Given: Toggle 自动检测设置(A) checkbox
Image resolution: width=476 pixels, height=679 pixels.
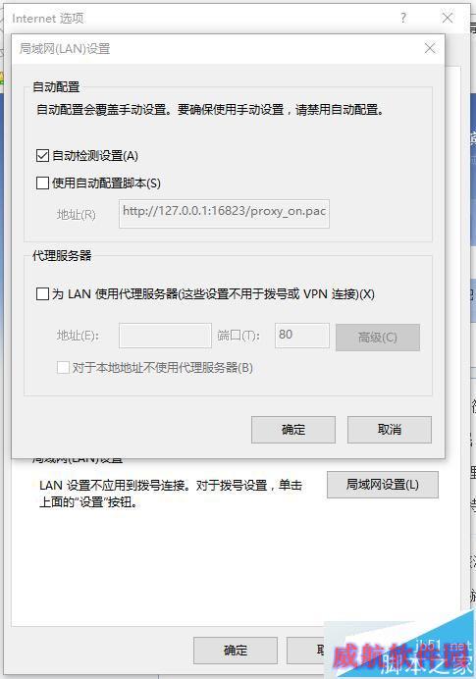Looking at the screenshot, I should 42,155.
